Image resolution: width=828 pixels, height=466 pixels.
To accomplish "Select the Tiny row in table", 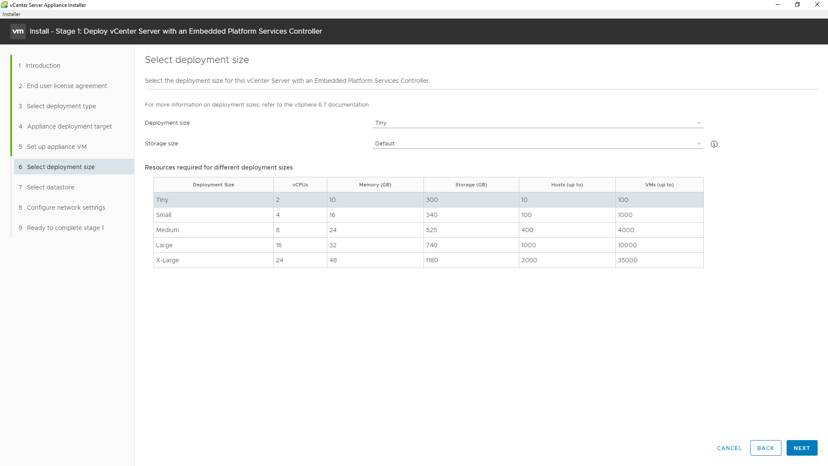I will (x=428, y=200).
